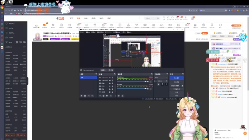Remove scene transition with trash icon

pos(162,84)
